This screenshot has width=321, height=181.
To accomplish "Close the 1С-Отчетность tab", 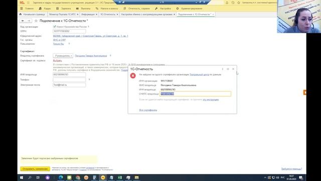I will click(117, 15).
